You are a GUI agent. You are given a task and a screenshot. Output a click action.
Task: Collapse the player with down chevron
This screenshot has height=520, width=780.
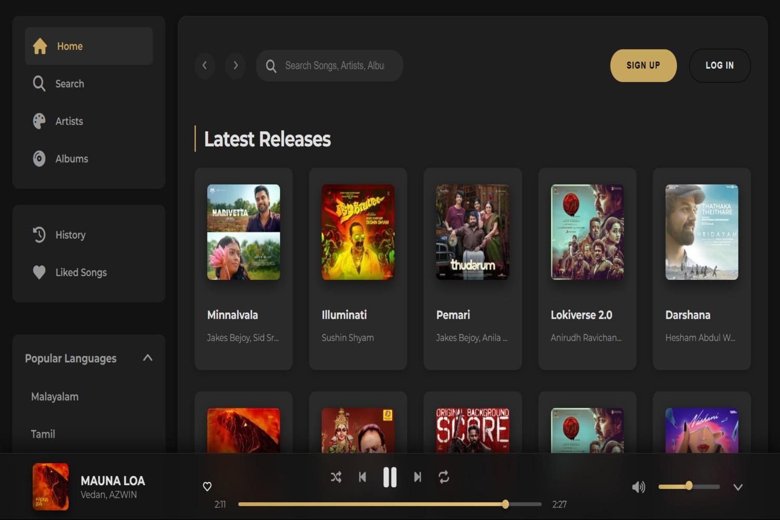coord(738,487)
